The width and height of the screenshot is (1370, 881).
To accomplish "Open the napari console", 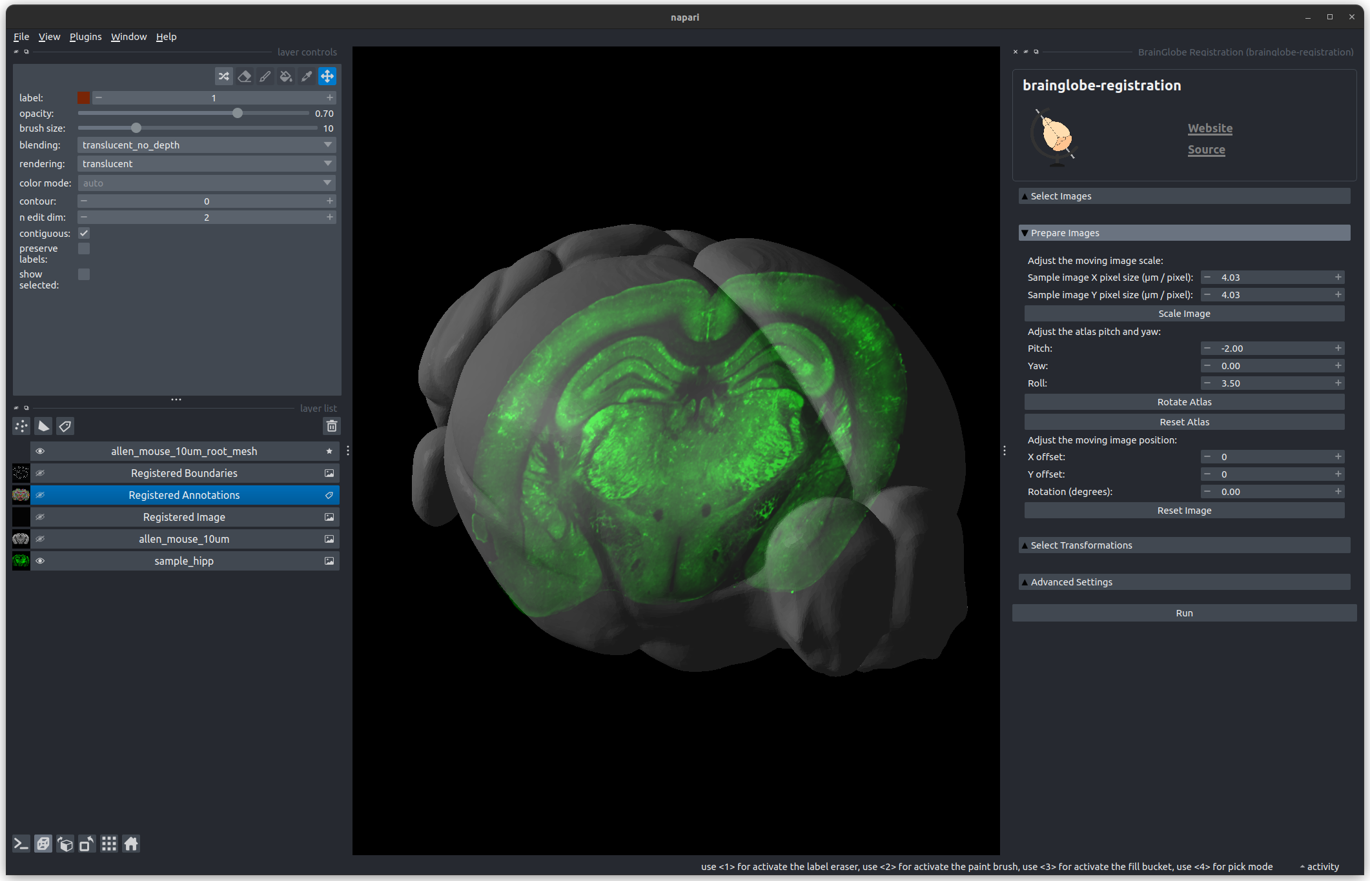I will coord(21,844).
